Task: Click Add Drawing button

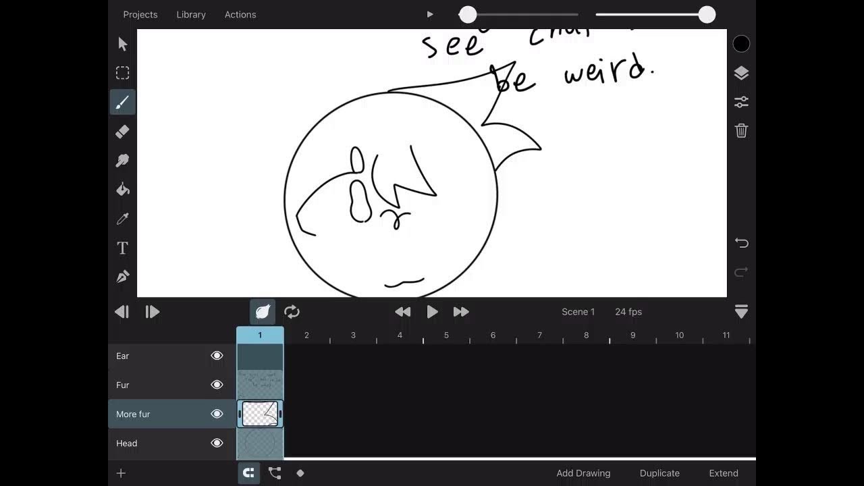Action: [x=583, y=473]
